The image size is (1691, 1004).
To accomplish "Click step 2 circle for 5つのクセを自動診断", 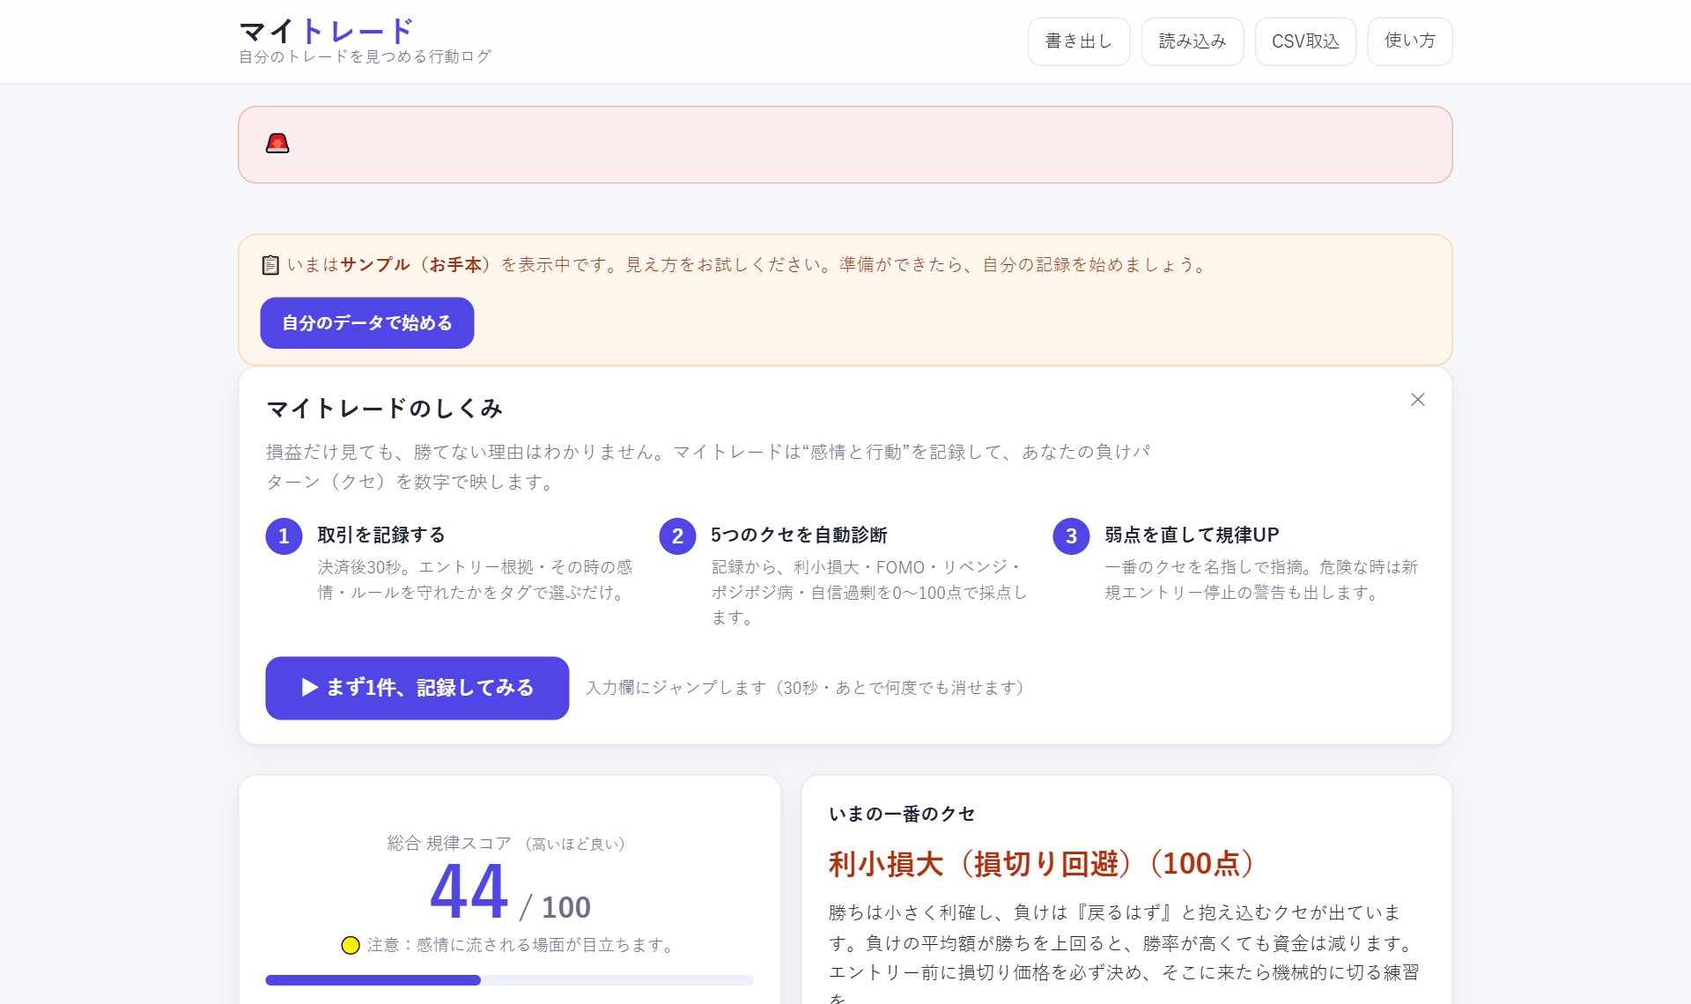I will (x=677, y=536).
